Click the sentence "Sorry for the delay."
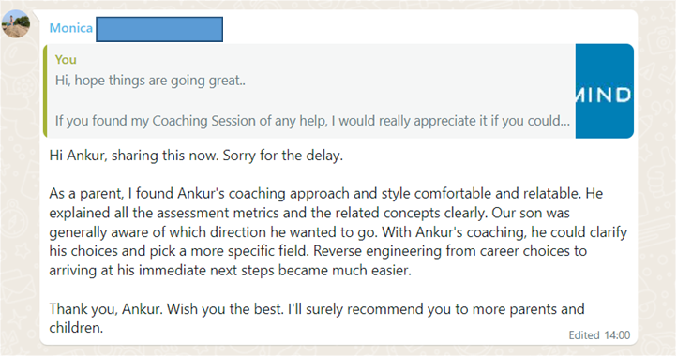This screenshot has height=356, width=677. coord(283,156)
